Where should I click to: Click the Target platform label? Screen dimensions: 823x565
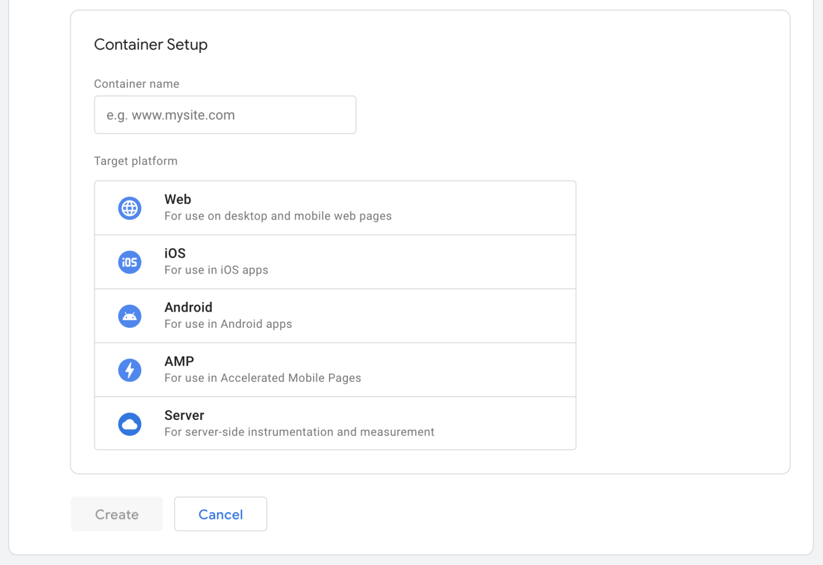(x=136, y=161)
